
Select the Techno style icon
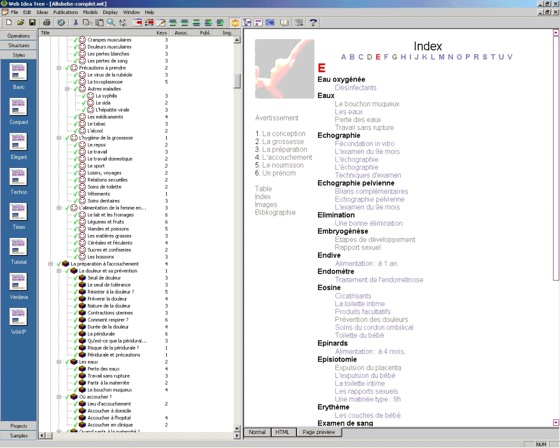point(19,177)
